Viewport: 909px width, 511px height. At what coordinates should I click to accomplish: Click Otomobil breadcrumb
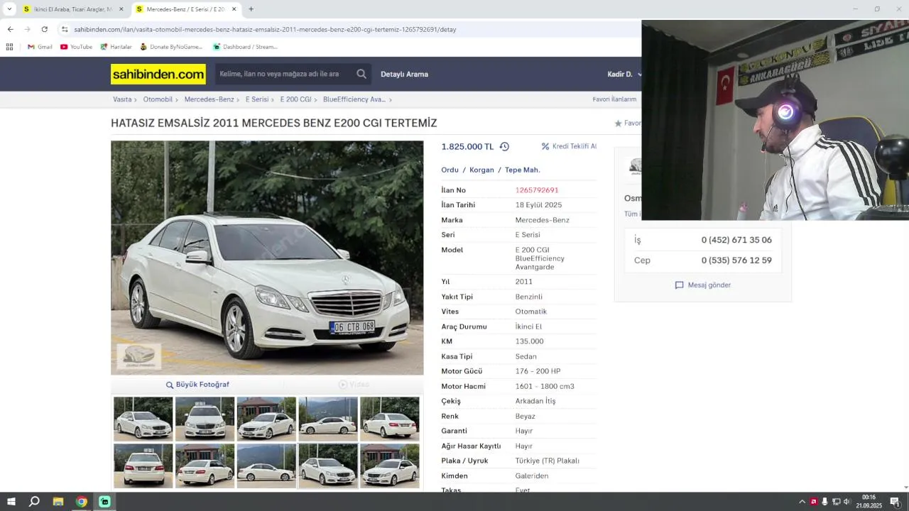pyautogui.click(x=158, y=99)
